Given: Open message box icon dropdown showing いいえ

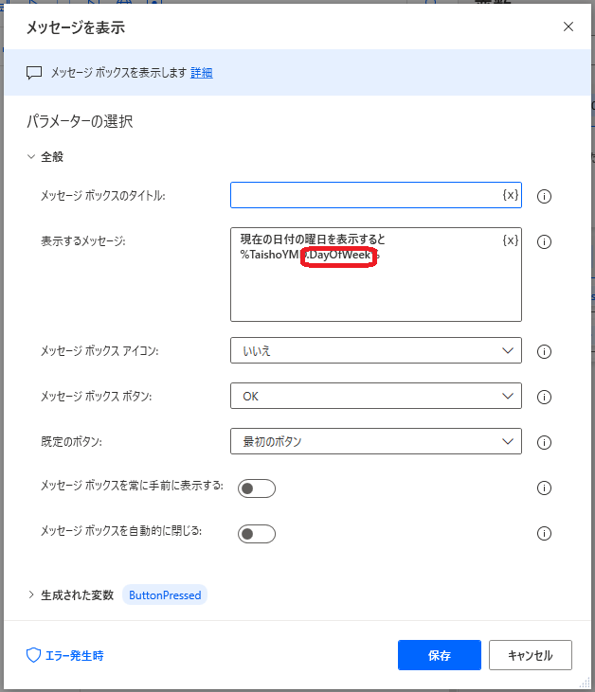Looking at the screenshot, I should pos(375,350).
